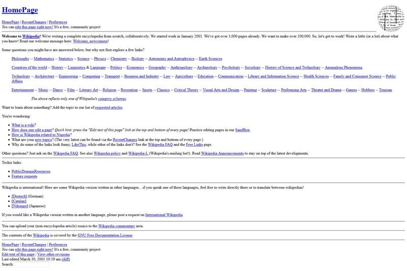Screen dimensions: 407x271
Task: Go to the Tourism category
Action: click(x=385, y=90)
